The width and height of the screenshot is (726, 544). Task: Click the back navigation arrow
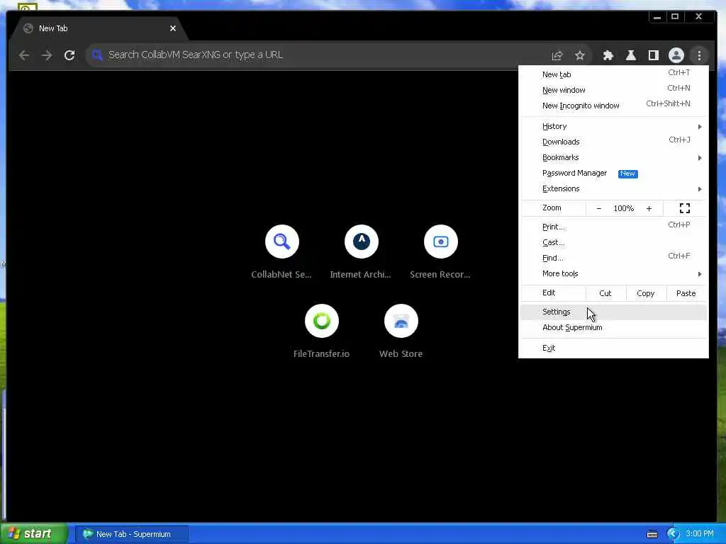[24, 55]
